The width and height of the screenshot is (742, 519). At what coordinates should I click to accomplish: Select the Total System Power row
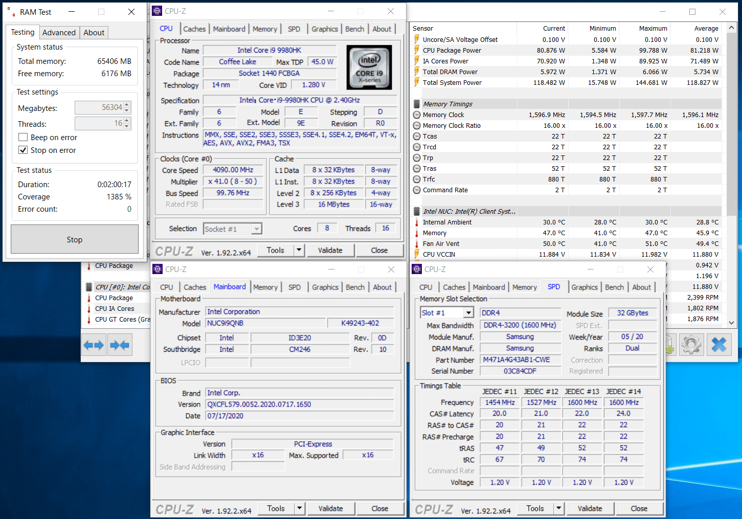(566, 82)
